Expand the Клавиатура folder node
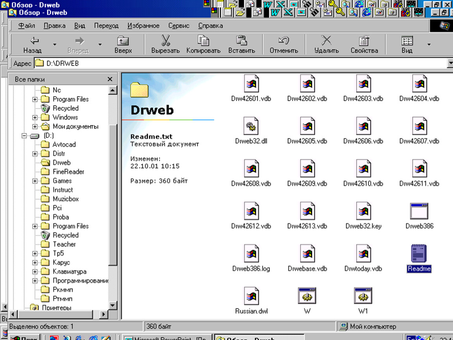Viewport: 453px width, 340px height. point(35,272)
